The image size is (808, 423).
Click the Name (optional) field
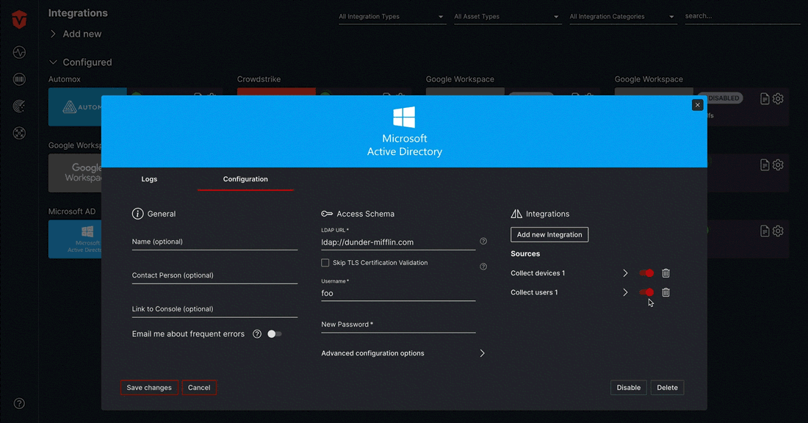tap(215, 242)
